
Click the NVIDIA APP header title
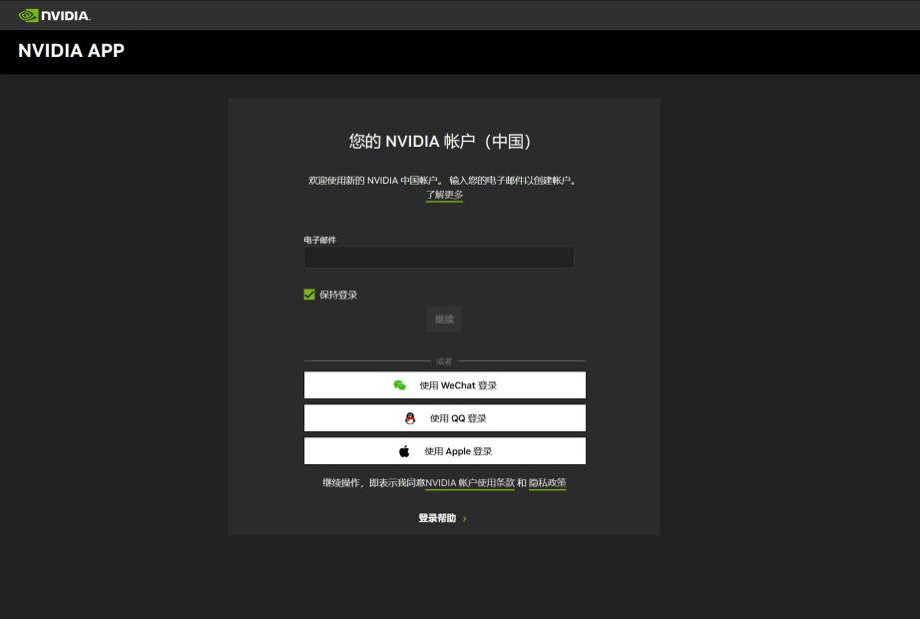71,51
